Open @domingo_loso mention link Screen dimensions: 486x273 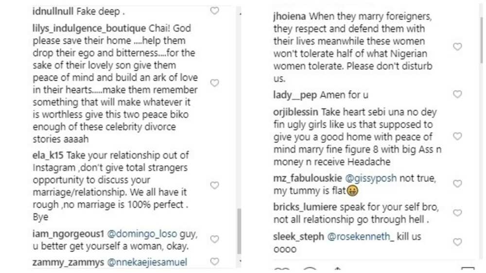click(x=142, y=234)
